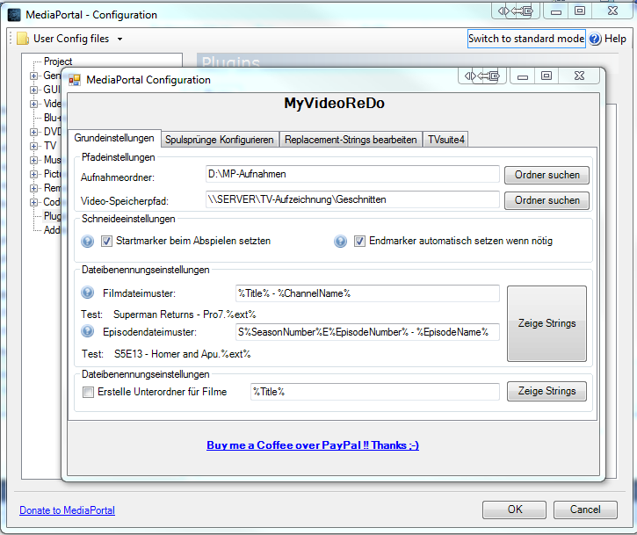Expand the GUI tree node

34,90
